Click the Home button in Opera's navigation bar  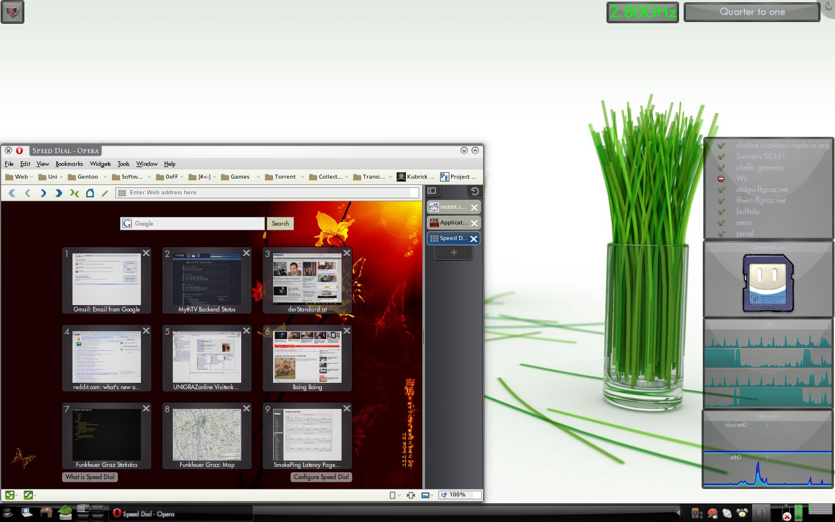(90, 193)
